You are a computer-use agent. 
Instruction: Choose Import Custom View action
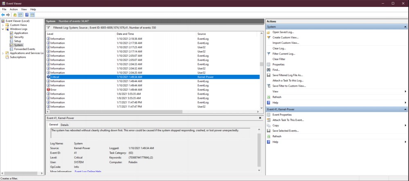[x=285, y=43]
